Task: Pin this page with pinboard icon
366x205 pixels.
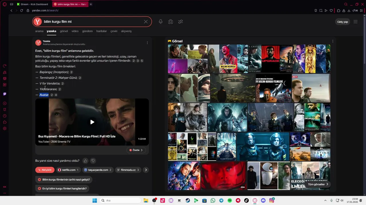Action: click(316, 11)
